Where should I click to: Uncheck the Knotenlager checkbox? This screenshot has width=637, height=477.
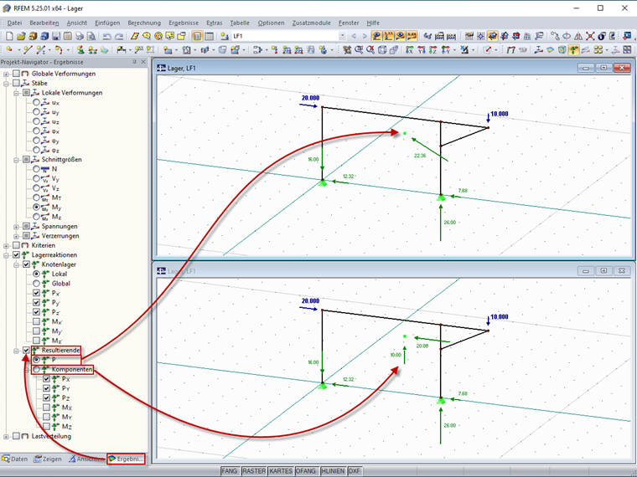[x=26, y=264]
